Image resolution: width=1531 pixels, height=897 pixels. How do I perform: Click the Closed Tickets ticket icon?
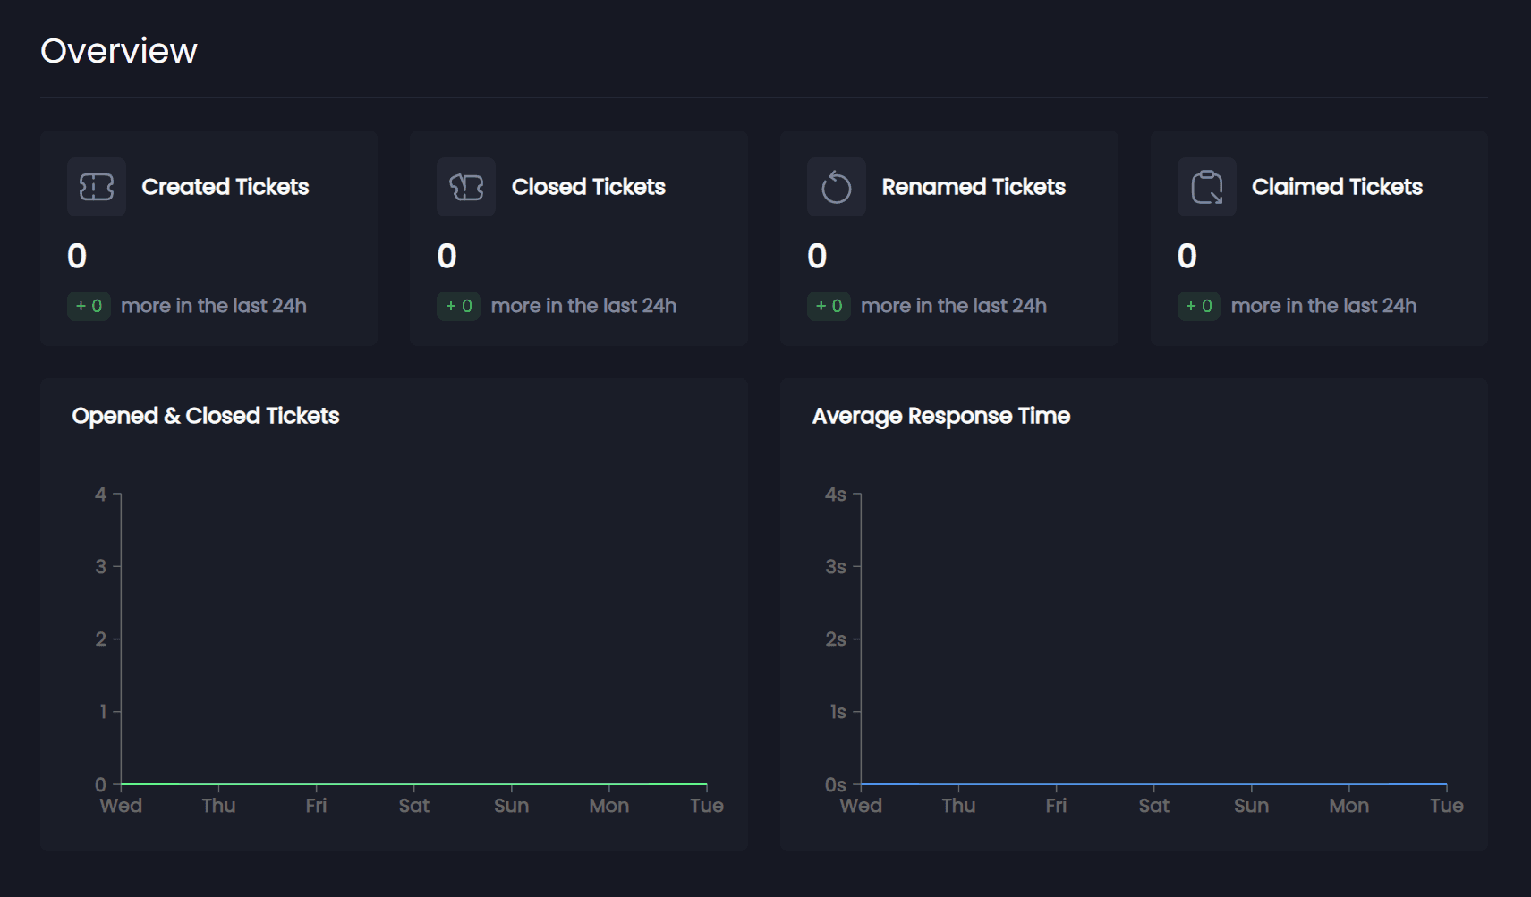(466, 187)
